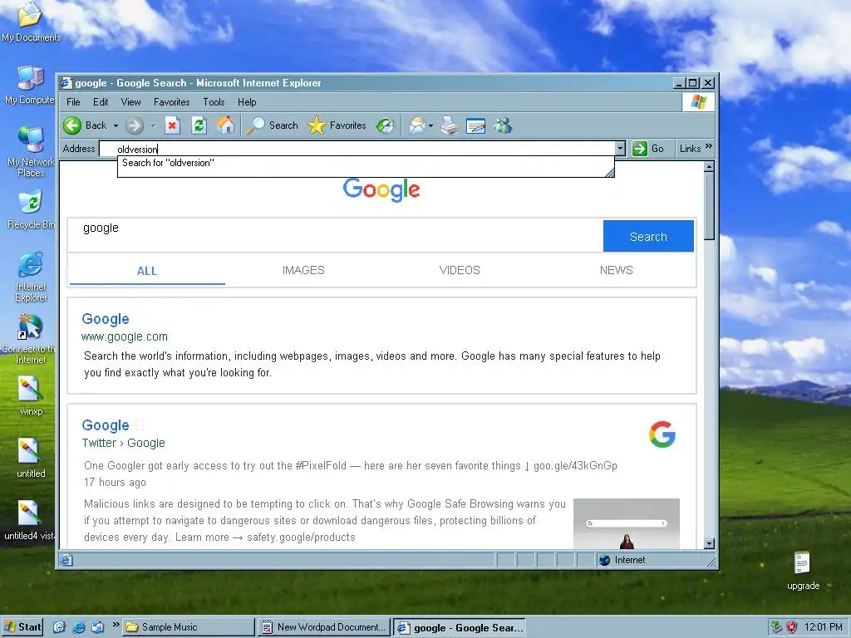Image resolution: width=851 pixels, height=638 pixels.
Task: Open the untitled4 vista desktop file
Action: [x=29, y=521]
